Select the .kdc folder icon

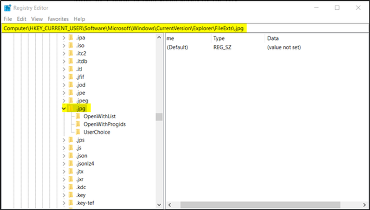click(71, 187)
